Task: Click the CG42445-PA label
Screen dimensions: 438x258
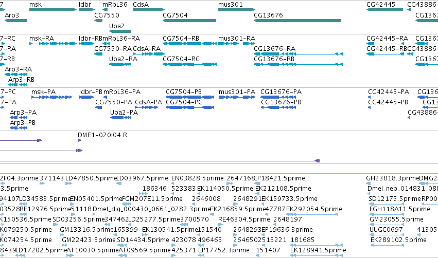Action: (389, 92)
